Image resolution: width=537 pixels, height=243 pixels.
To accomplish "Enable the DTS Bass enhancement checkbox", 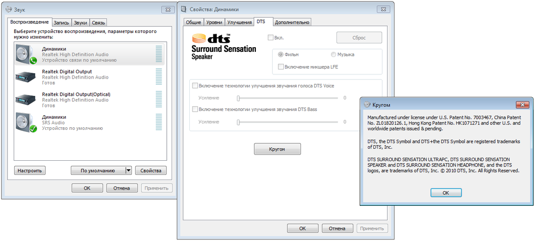I will [195, 109].
